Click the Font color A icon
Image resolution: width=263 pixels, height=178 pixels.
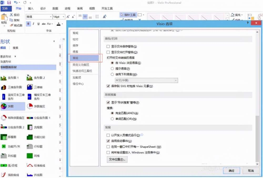[x=58, y=24]
